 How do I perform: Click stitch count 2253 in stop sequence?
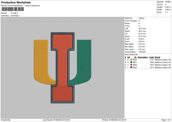[x=135, y=68]
